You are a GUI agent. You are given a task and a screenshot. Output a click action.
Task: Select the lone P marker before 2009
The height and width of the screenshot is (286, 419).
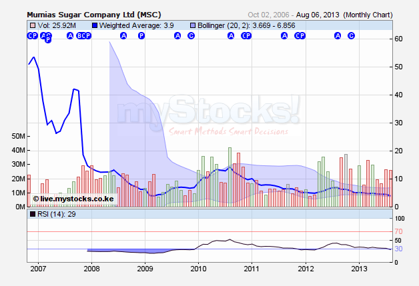click(x=141, y=35)
